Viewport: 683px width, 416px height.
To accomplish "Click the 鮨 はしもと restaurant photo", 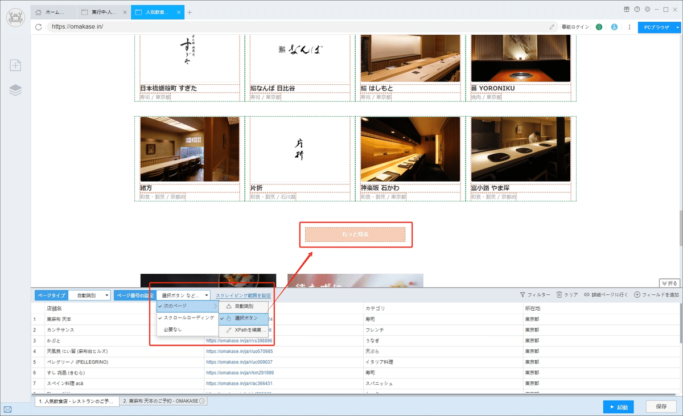I will [x=410, y=58].
